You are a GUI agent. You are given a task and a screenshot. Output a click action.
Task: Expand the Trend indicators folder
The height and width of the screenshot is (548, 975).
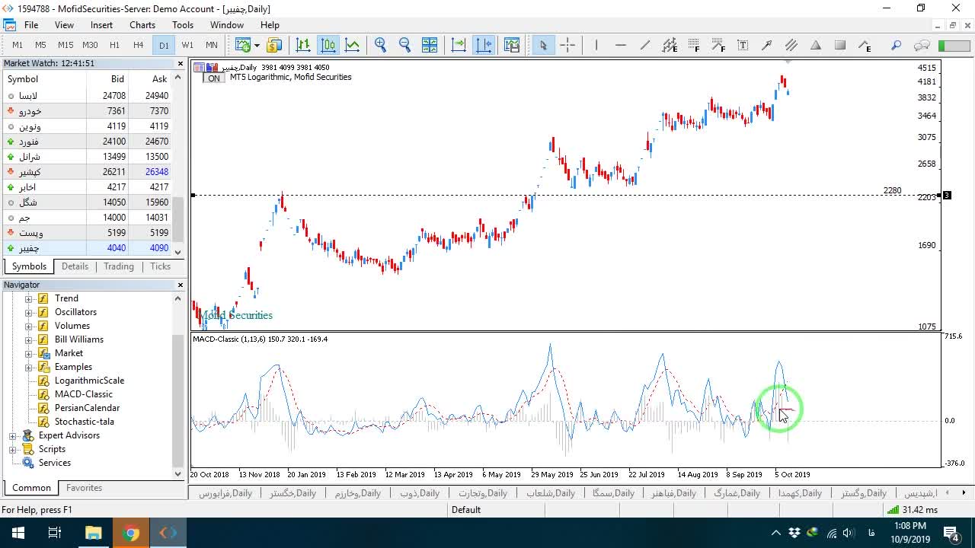point(29,298)
